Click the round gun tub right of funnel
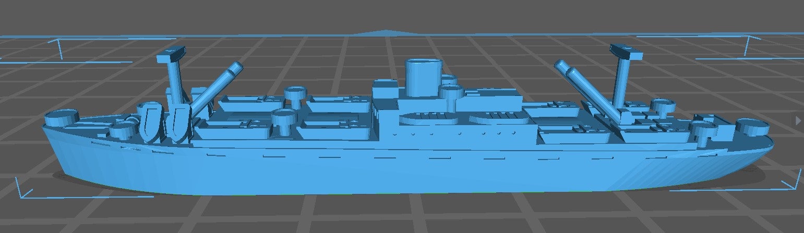The image size is (804, 233). point(451,94)
